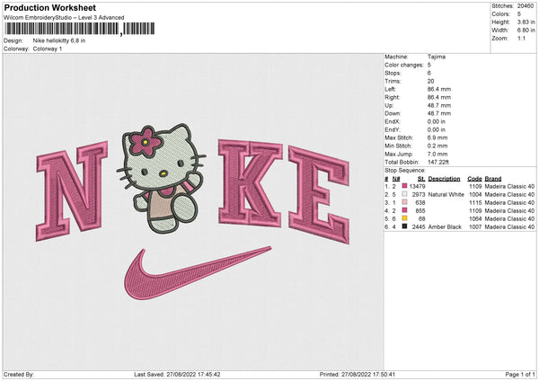Click the pink swatch in stop sequence row 1
This screenshot has height=381, width=539.
[x=404, y=186]
